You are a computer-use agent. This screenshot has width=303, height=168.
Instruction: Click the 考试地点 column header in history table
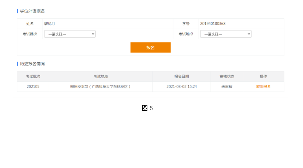click(x=100, y=77)
